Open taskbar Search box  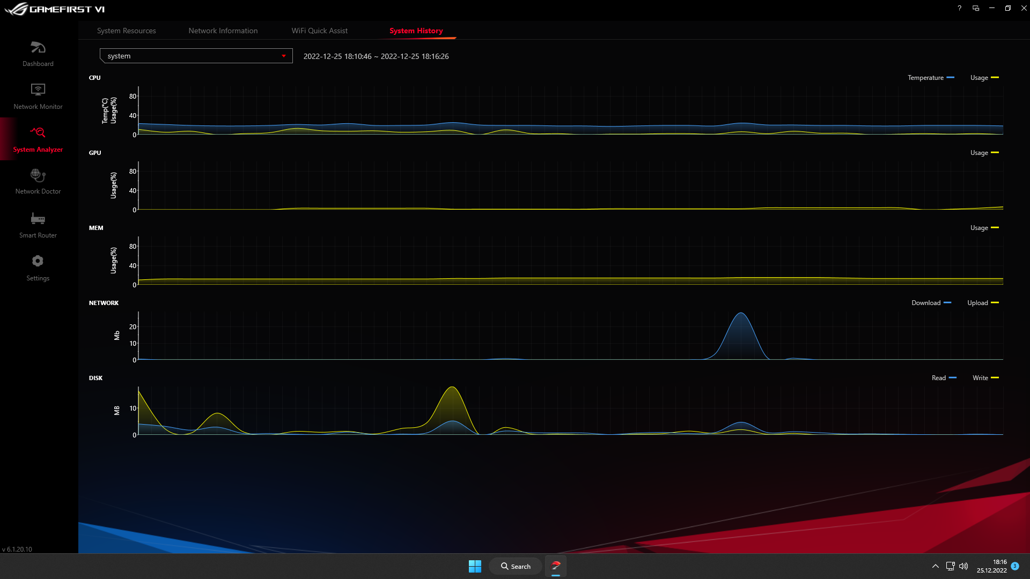click(516, 566)
